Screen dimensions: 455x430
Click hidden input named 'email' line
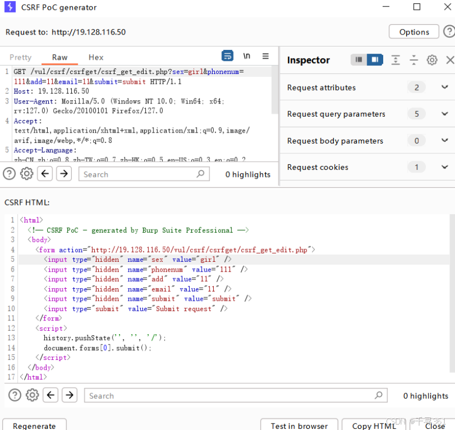point(138,289)
